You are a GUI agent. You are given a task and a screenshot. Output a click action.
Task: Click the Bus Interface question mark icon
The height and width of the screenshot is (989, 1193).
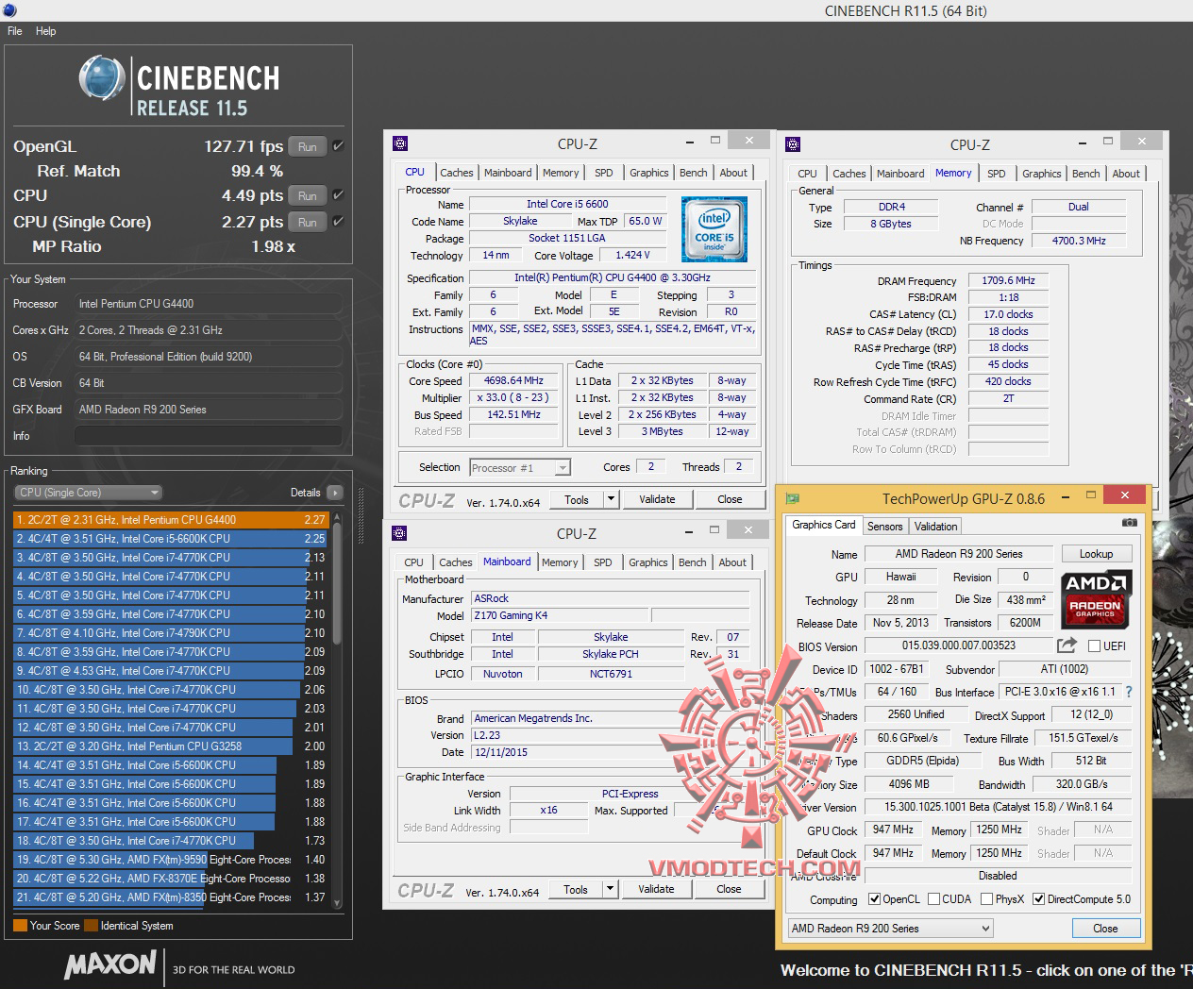click(x=1129, y=692)
